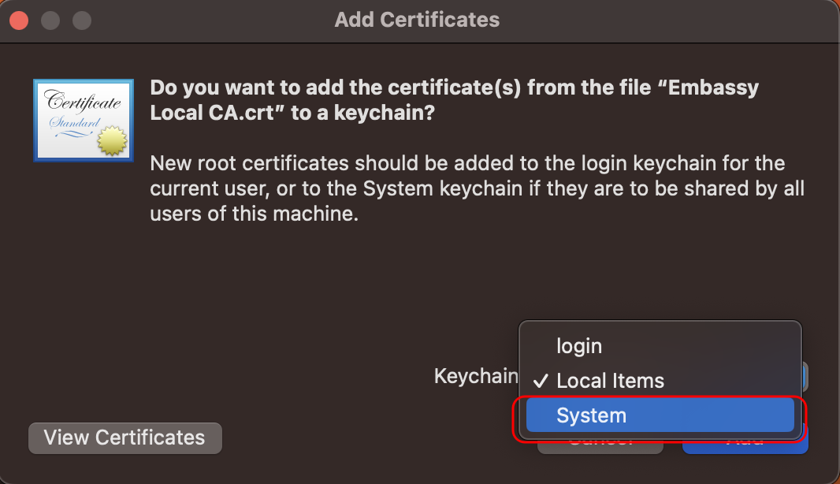Click the Certificate Standard document icon
The width and height of the screenshot is (840, 484).
83,120
